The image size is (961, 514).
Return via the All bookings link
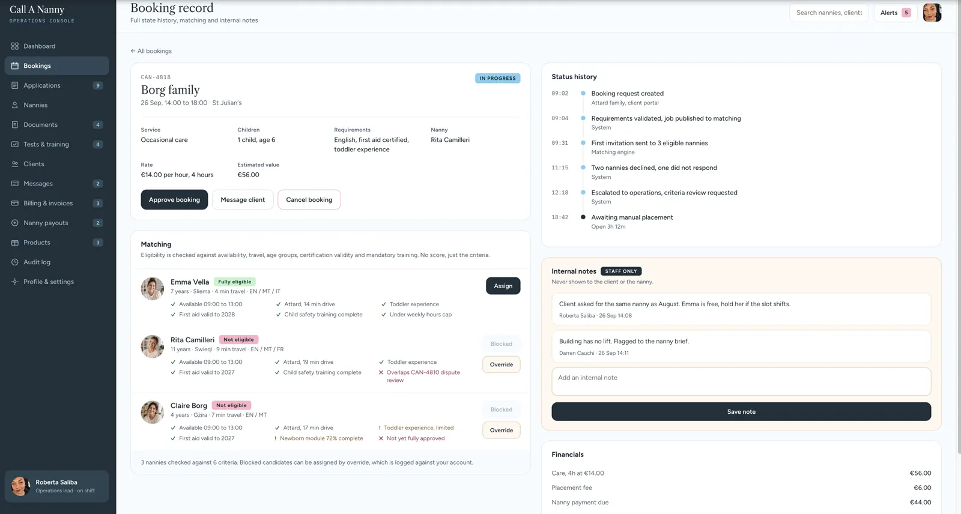click(x=151, y=51)
